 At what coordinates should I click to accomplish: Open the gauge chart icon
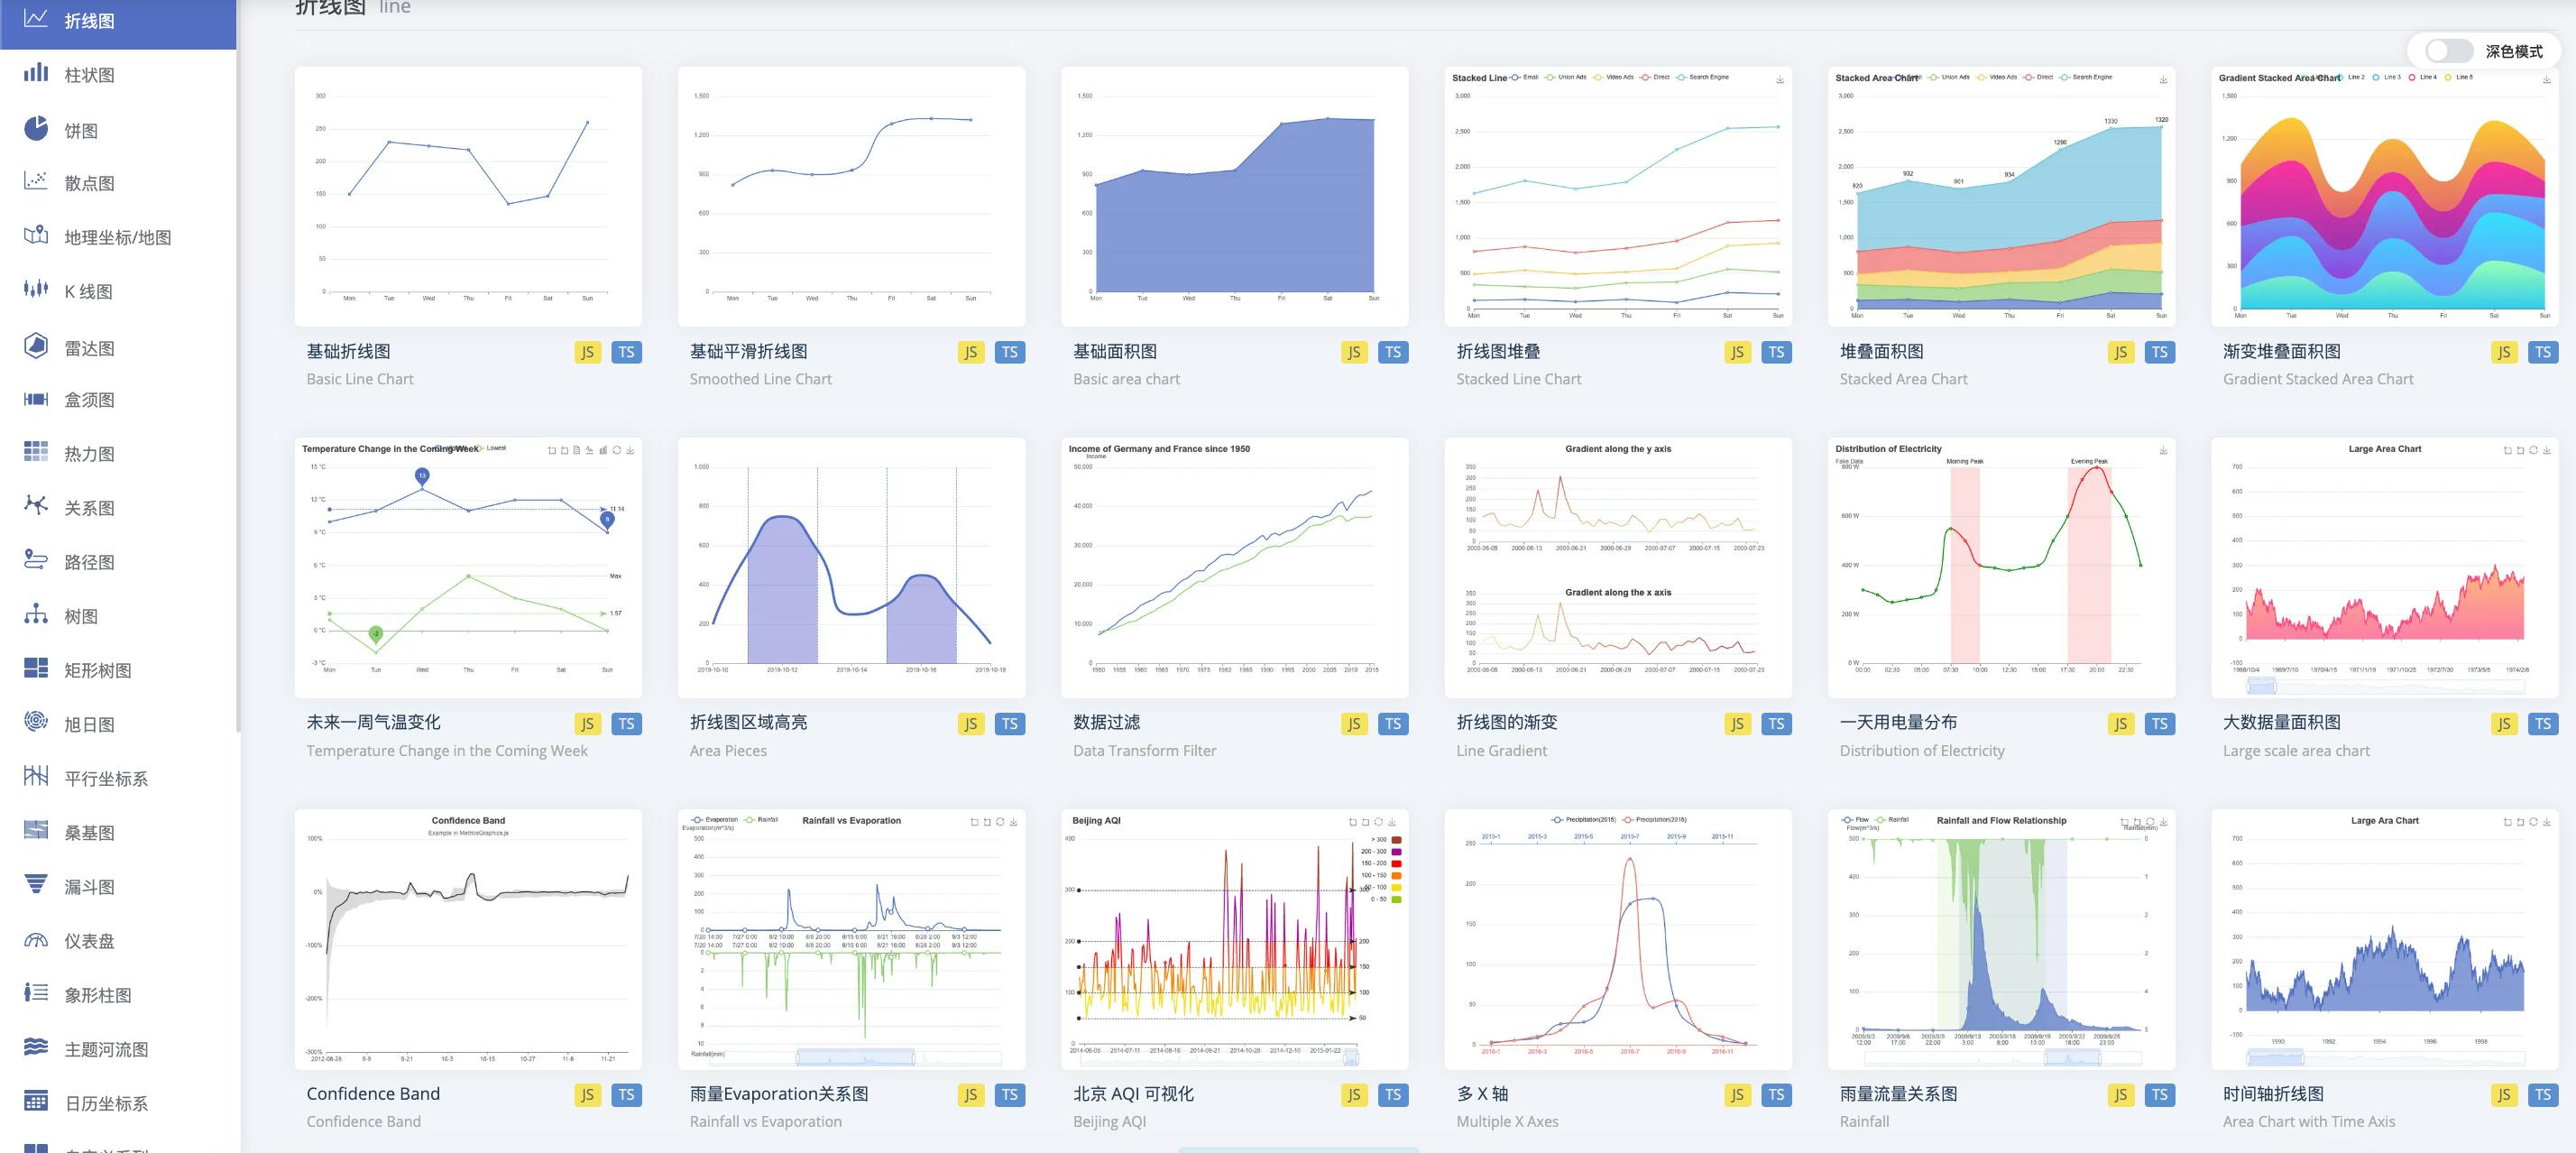point(36,940)
